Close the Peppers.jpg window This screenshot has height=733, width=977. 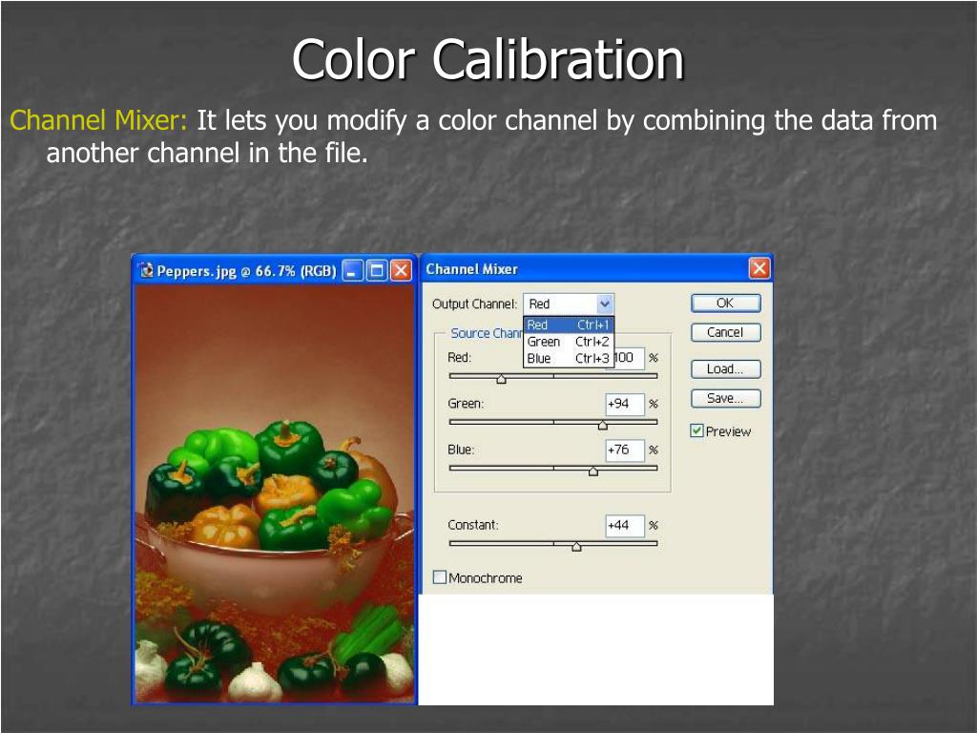(x=401, y=270)
